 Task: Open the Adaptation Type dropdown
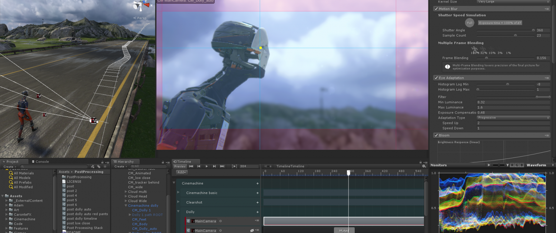point(513,118)
